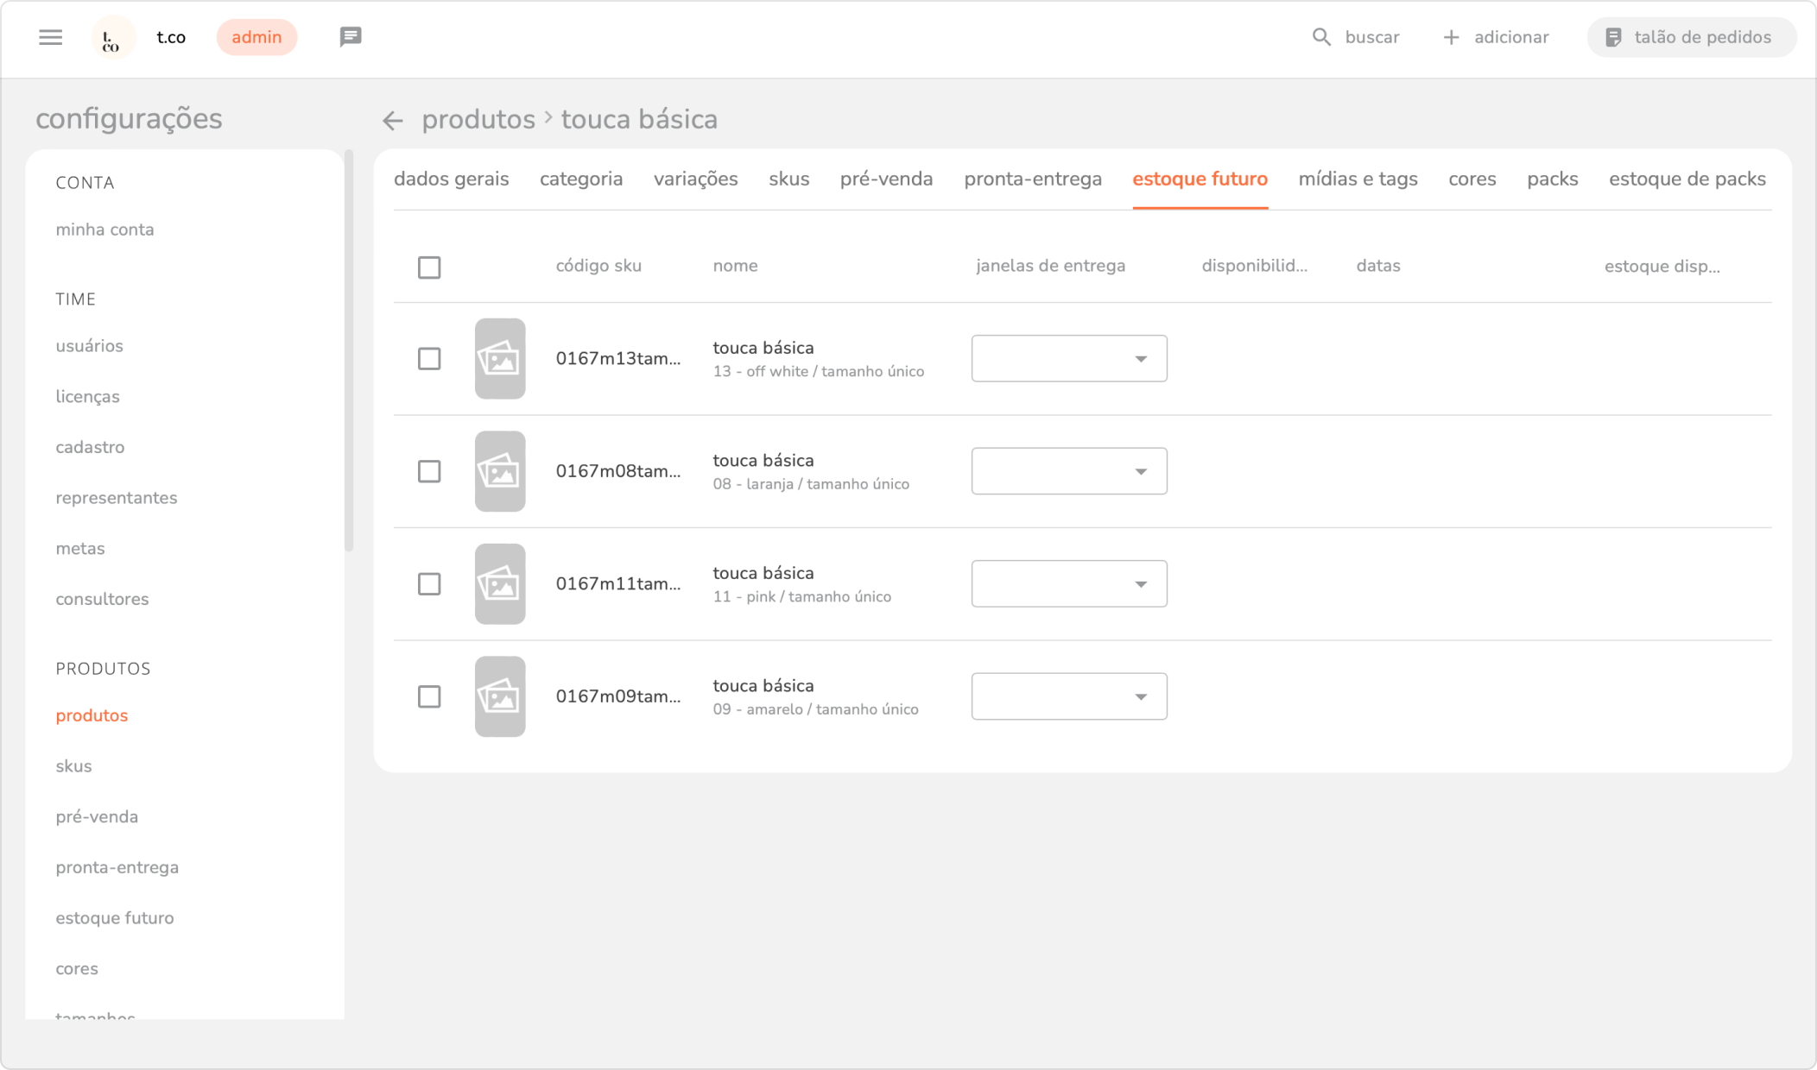
Task: Click the plus icon next to adicionar
Action: [1451, 37]
